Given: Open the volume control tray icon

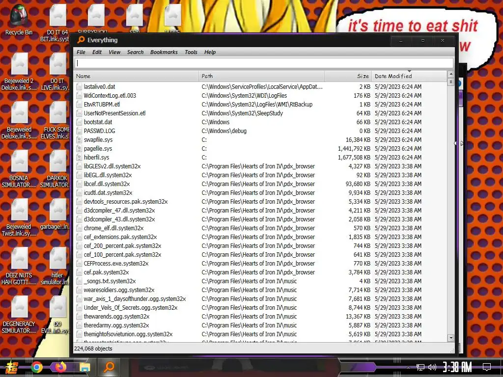Looking at the screenshot, I should tap(432, 367).
